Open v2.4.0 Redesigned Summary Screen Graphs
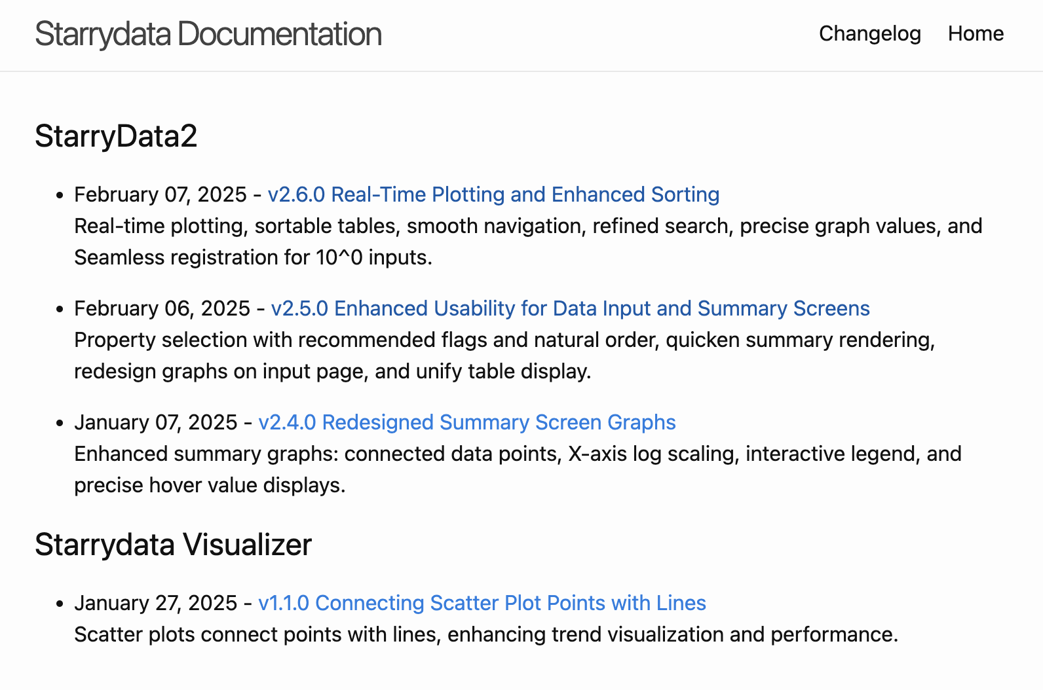Image resolution: width=1043 pixels, height=690 pixels. coord(466,422)
